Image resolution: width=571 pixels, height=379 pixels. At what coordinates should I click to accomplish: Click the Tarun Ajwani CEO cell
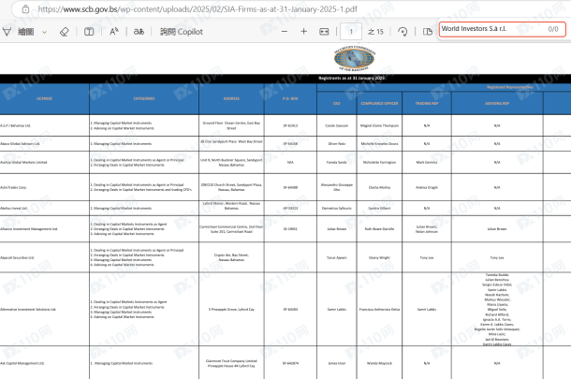(337, 257)
